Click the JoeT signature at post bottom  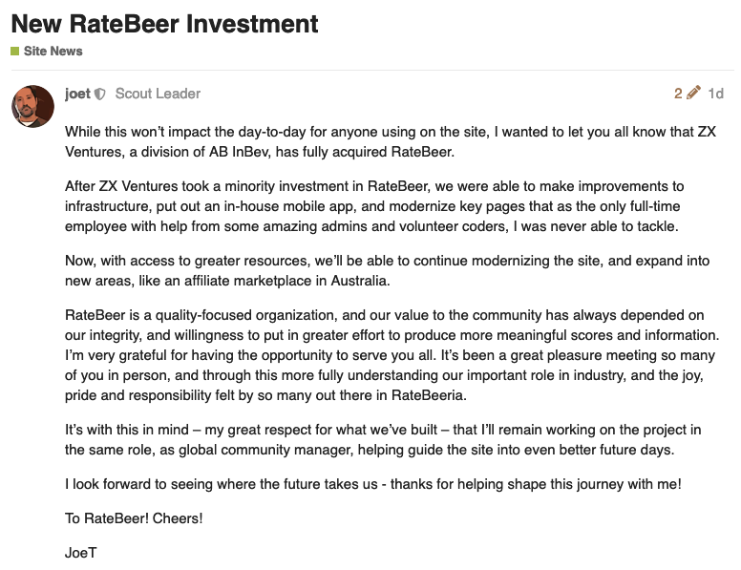click(x=81, y=553)
